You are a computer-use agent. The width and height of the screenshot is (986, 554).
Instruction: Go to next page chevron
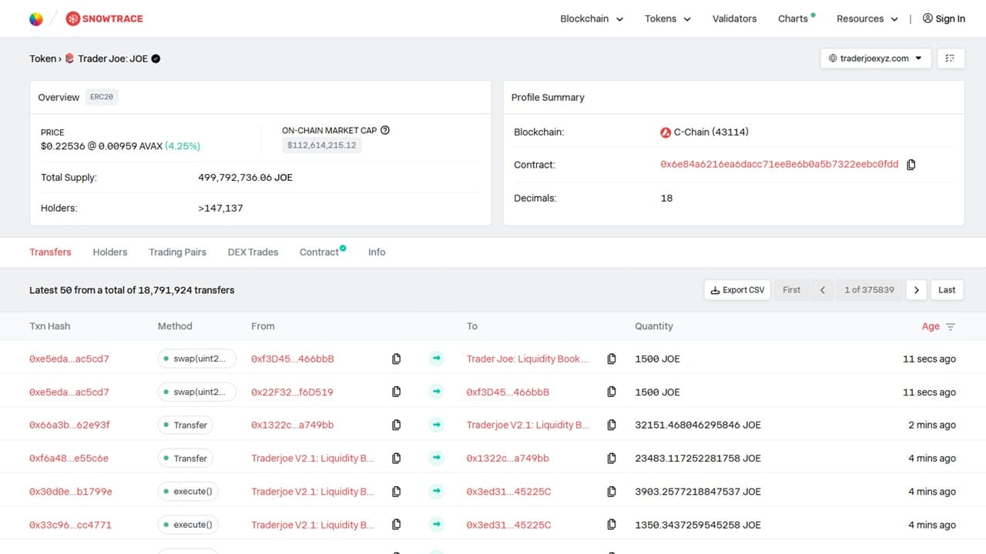pyautogui.click(x=917, y=290)
